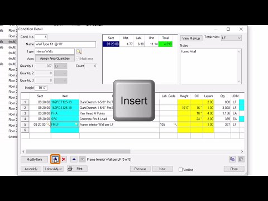Open Labor Adjust
Viewport: 268px width, 201px height.
[x=53, y=169]
